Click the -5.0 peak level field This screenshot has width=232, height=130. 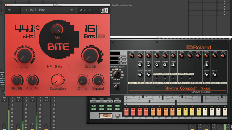pyautogui.click(x=46, y=101)
